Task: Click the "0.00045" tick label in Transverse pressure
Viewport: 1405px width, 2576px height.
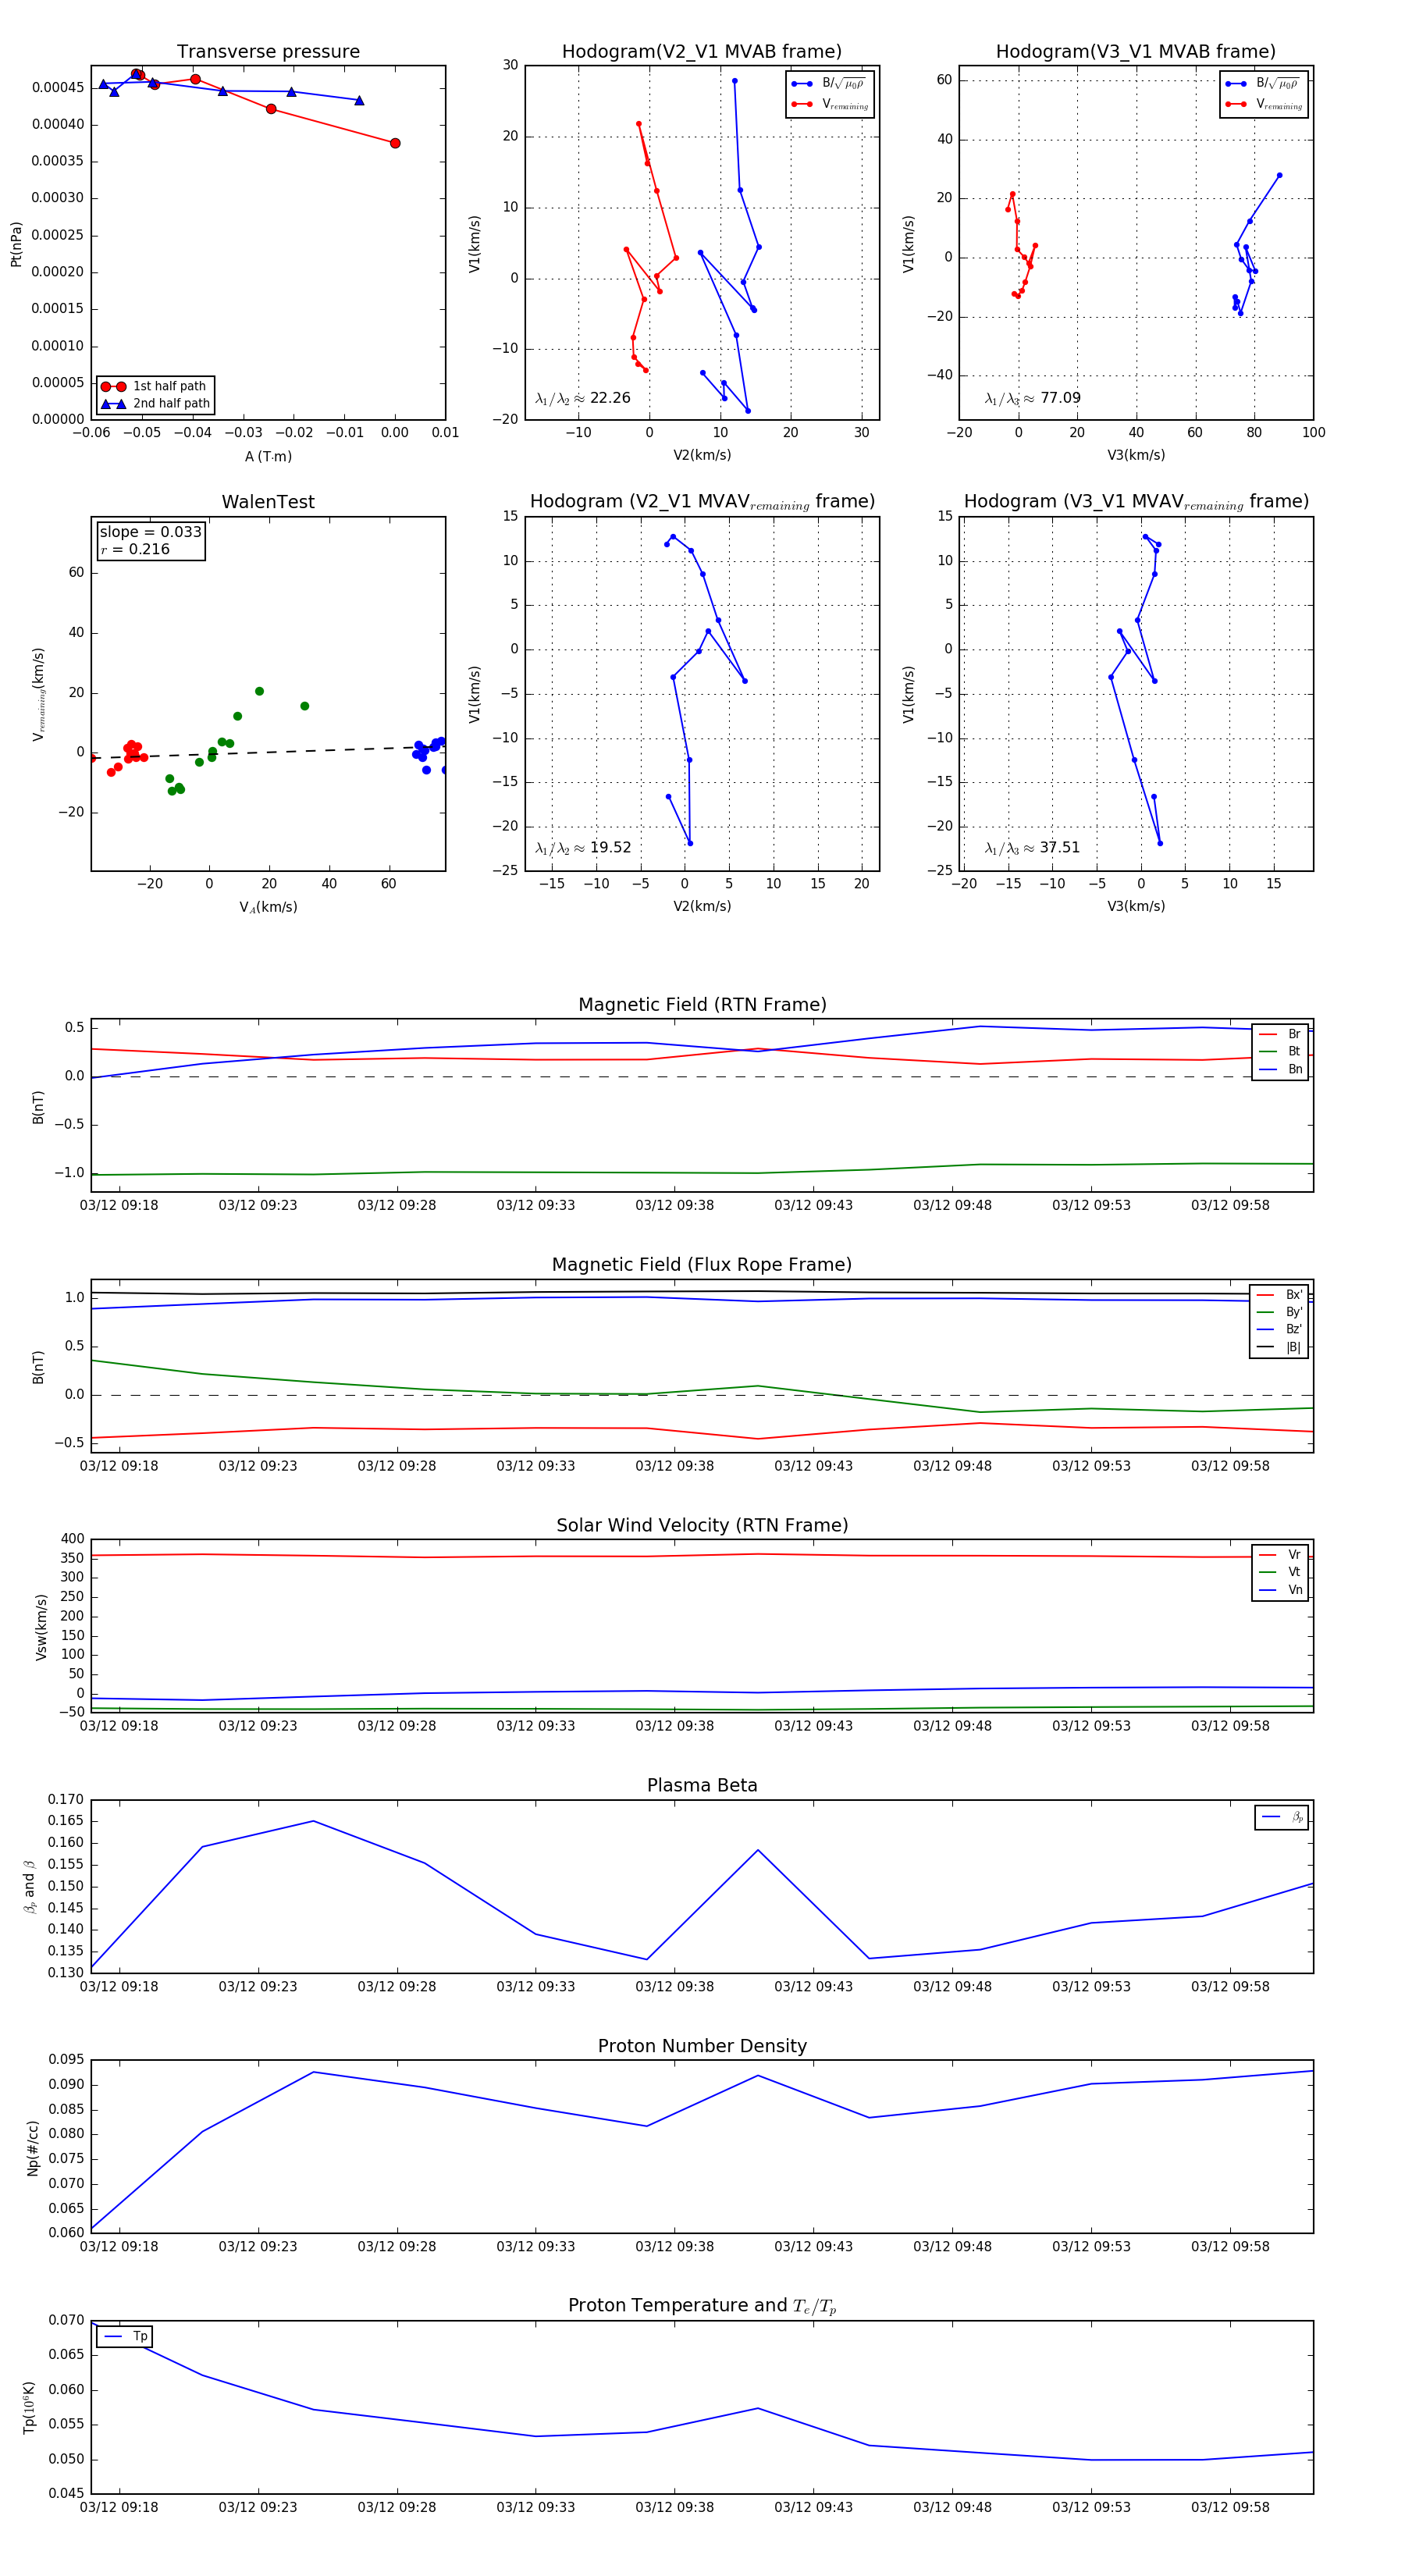Action: click(x=58, y=87)
